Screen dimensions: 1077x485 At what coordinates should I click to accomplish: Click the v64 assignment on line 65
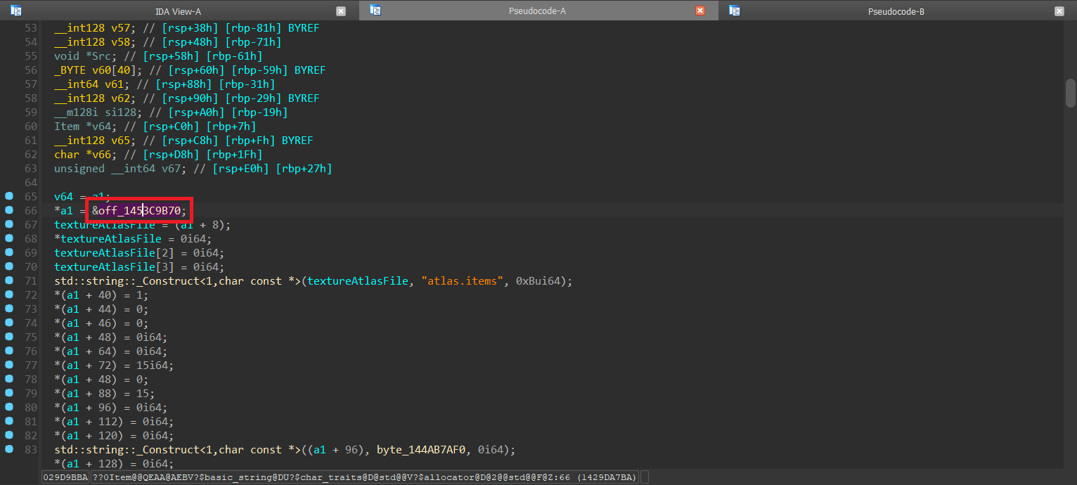click(82, 197)
